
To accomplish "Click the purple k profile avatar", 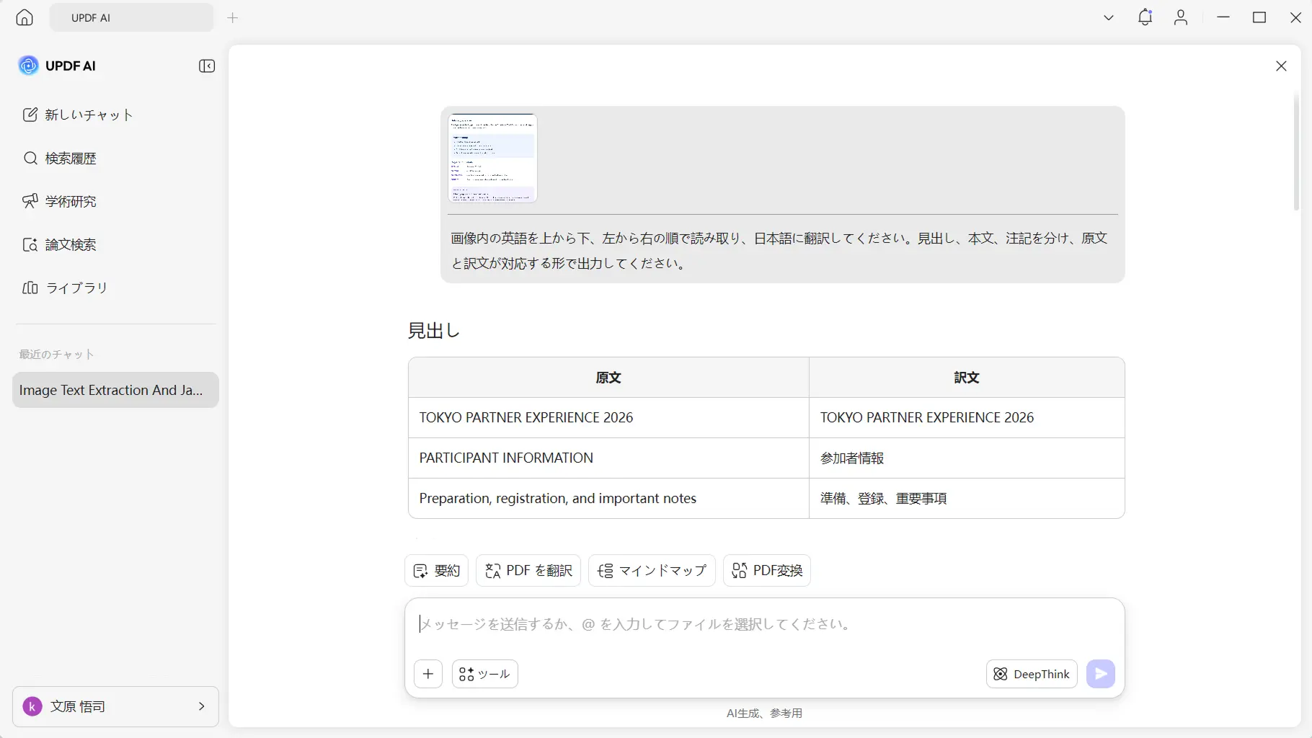I will 32,706.
